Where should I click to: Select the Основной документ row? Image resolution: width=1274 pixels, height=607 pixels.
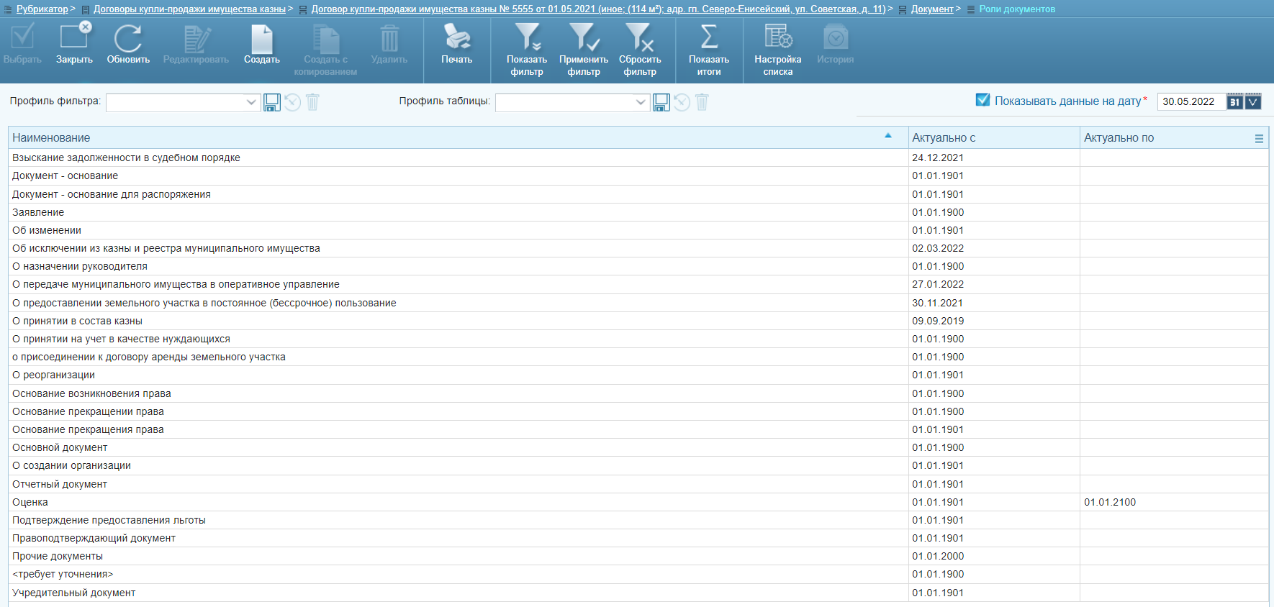[638, 447]
